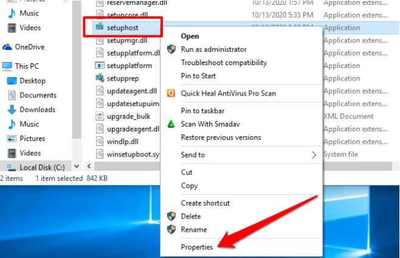This screenshot has width=400, height=258.
Task: Select Run as administrator
Action: point(214,49)
